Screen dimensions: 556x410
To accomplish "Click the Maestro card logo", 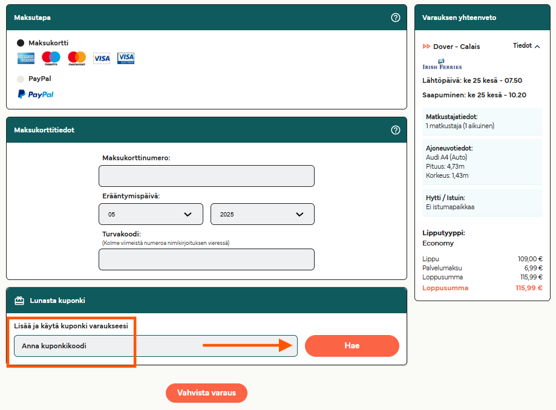I will (x=51, y=59).
